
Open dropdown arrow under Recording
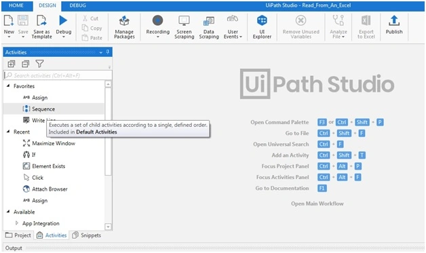pyautogui.click(x=157, y=37)
